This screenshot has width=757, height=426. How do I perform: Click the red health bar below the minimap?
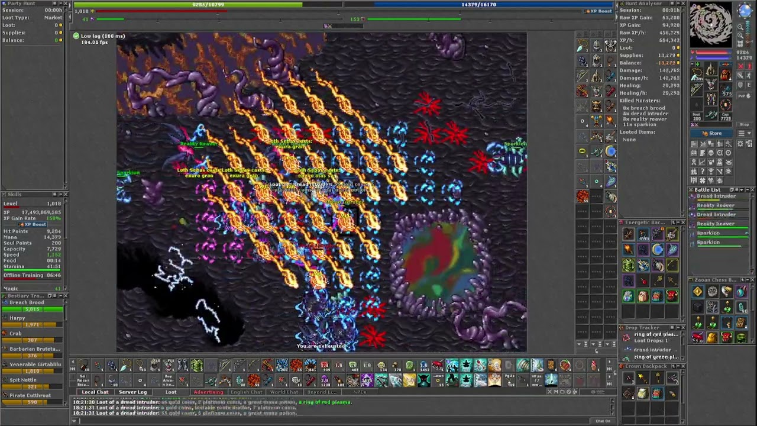714,52
